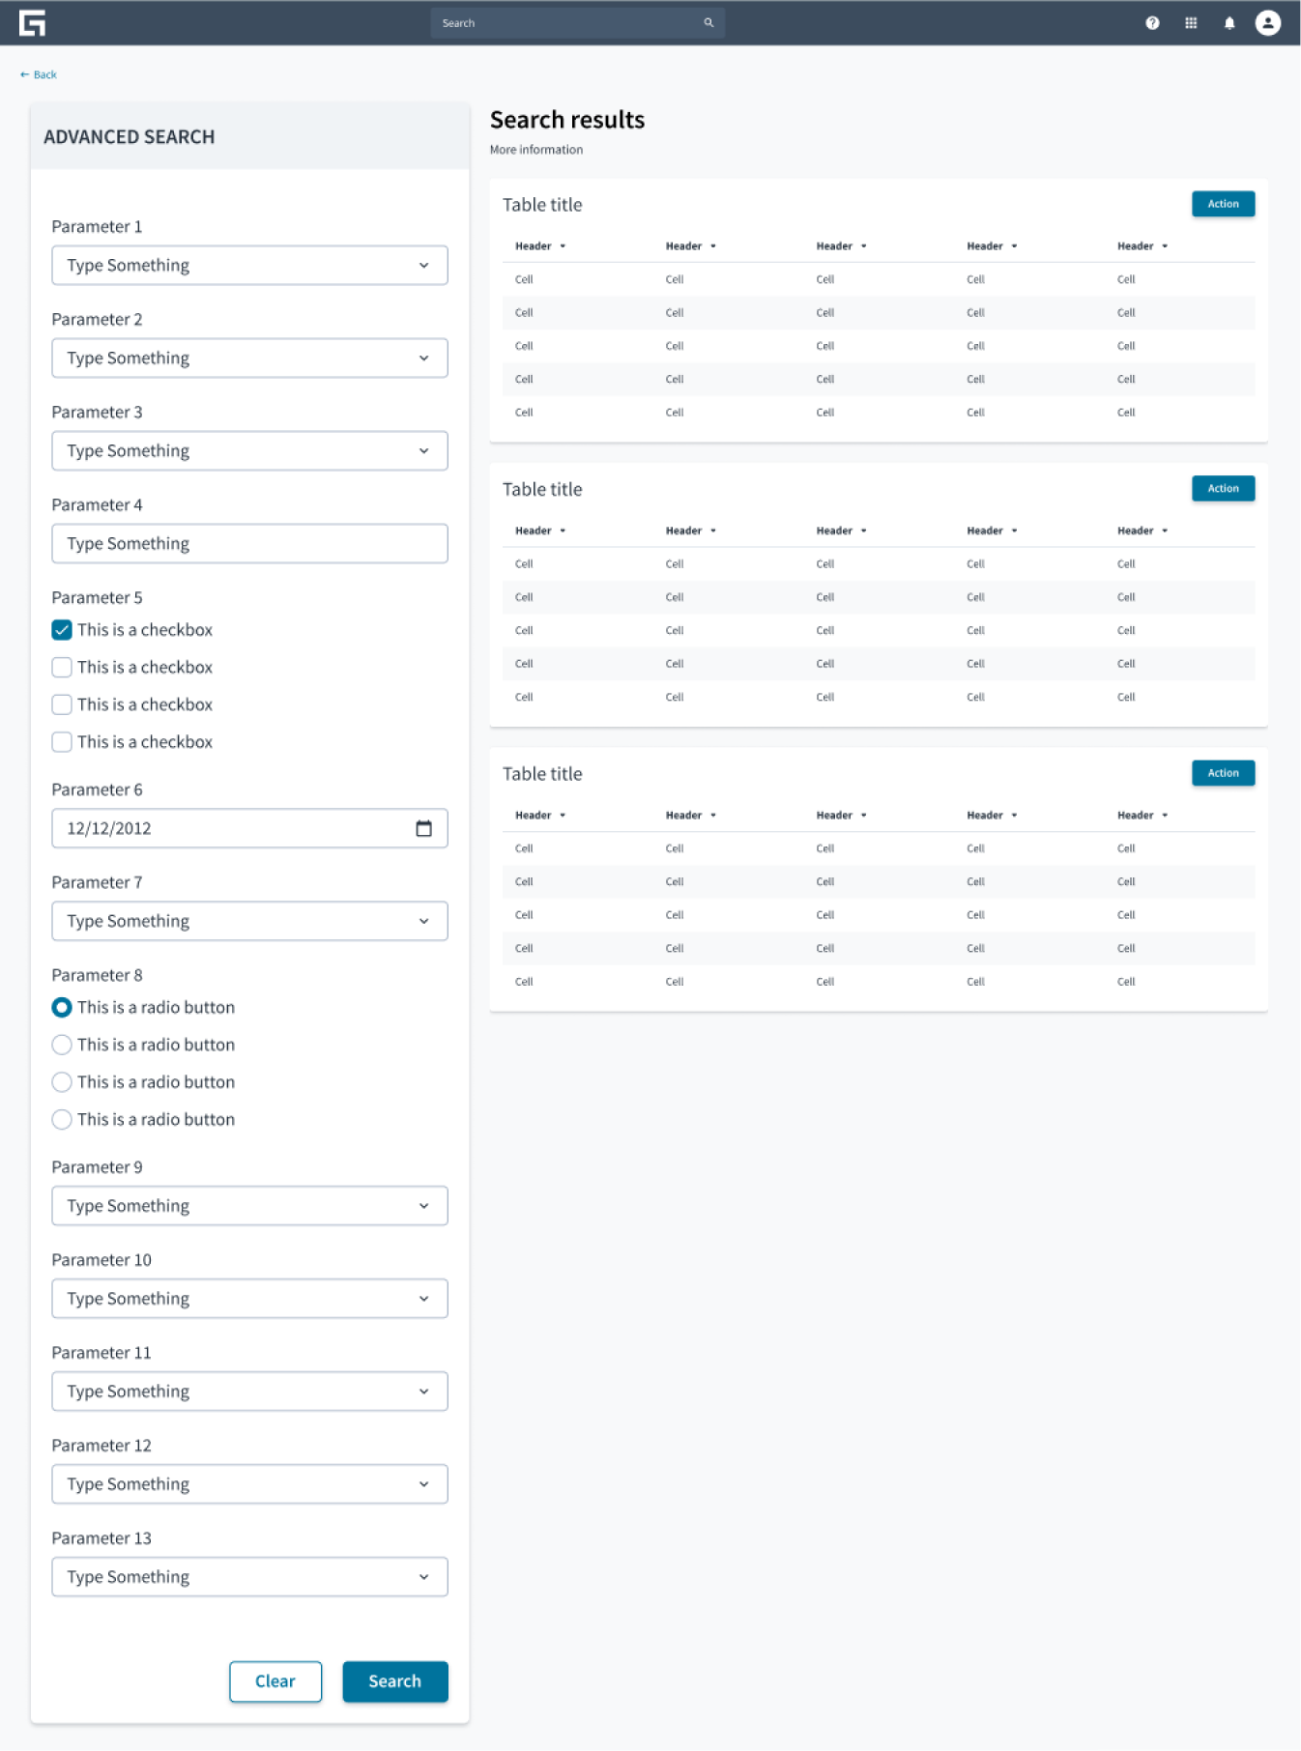Sort first table by its first Header arrow

pos(563,246)
